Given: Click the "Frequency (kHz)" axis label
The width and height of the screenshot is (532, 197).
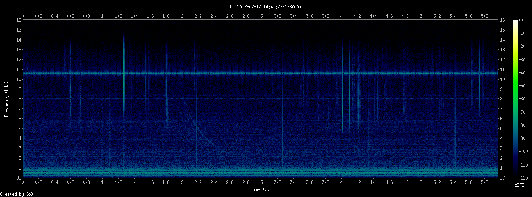Looking at the screenshot, I should (x=6, y=99).
